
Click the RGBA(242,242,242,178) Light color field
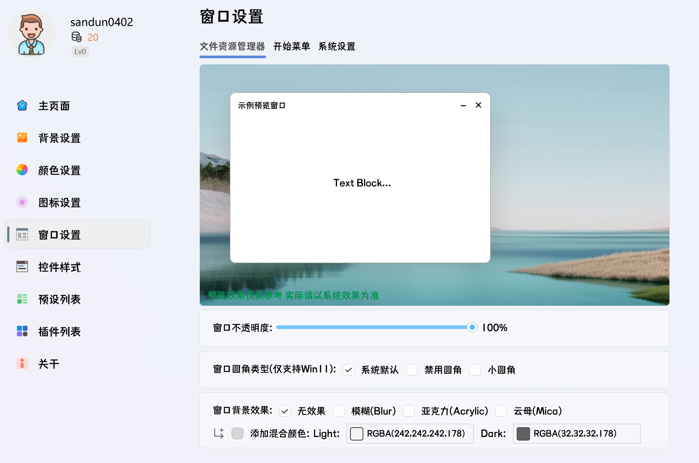click(x=410, y=434)
